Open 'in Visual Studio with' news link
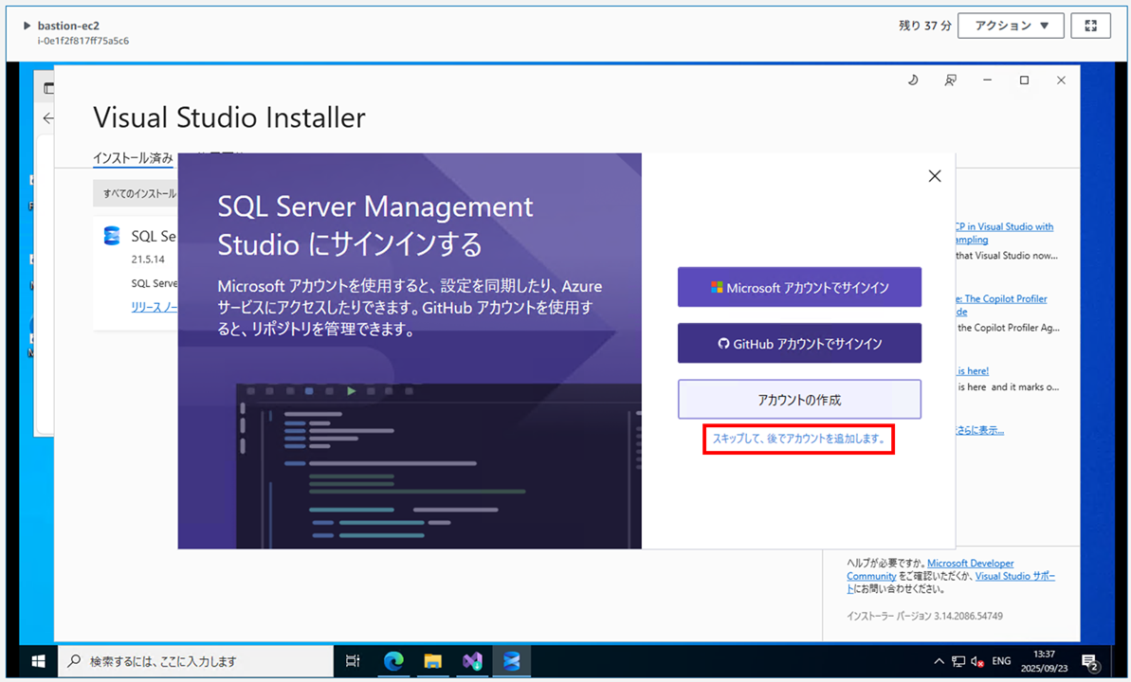This screenshot has width=1131, height=682. pos(1004,233)
